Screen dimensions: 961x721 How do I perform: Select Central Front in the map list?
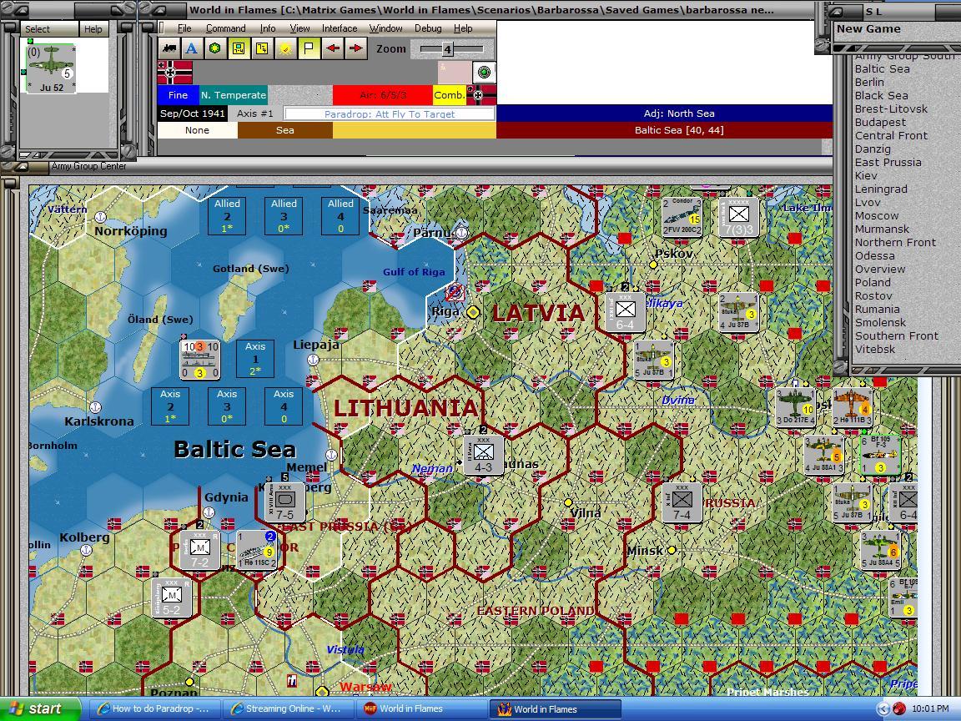(891, 135)
